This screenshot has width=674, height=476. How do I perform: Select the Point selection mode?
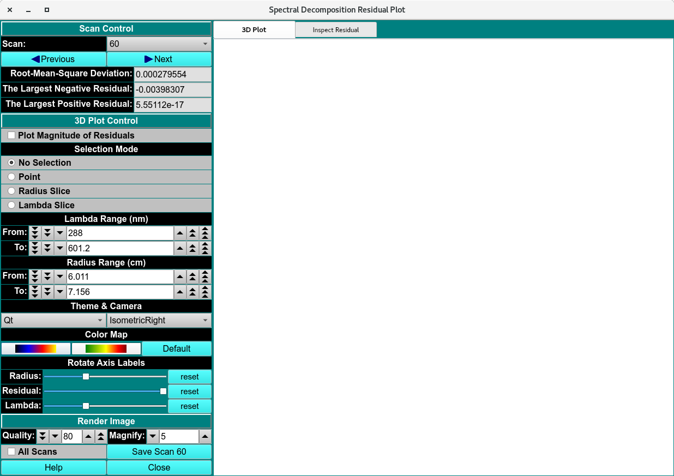pos(11,177)
